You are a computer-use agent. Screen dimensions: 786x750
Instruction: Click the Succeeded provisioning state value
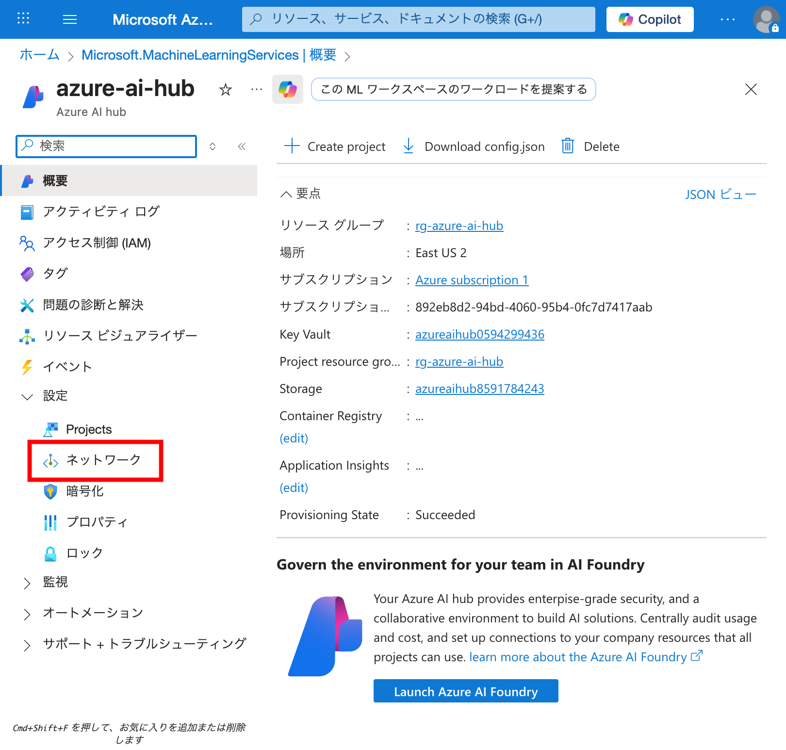pyautogui.click(x=445, y=515)
